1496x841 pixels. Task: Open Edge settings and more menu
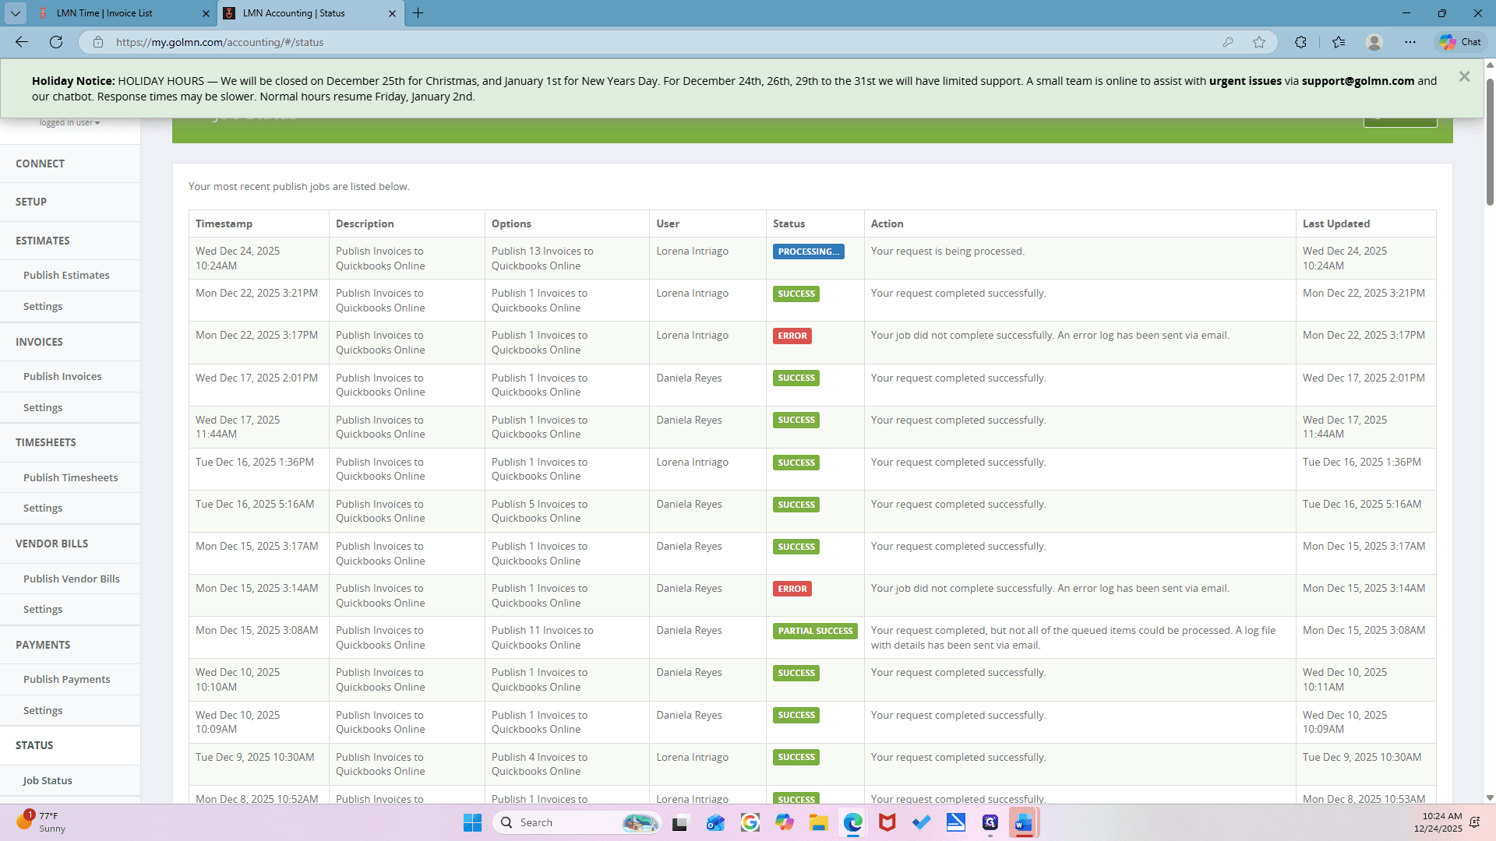coord(1410,42)
